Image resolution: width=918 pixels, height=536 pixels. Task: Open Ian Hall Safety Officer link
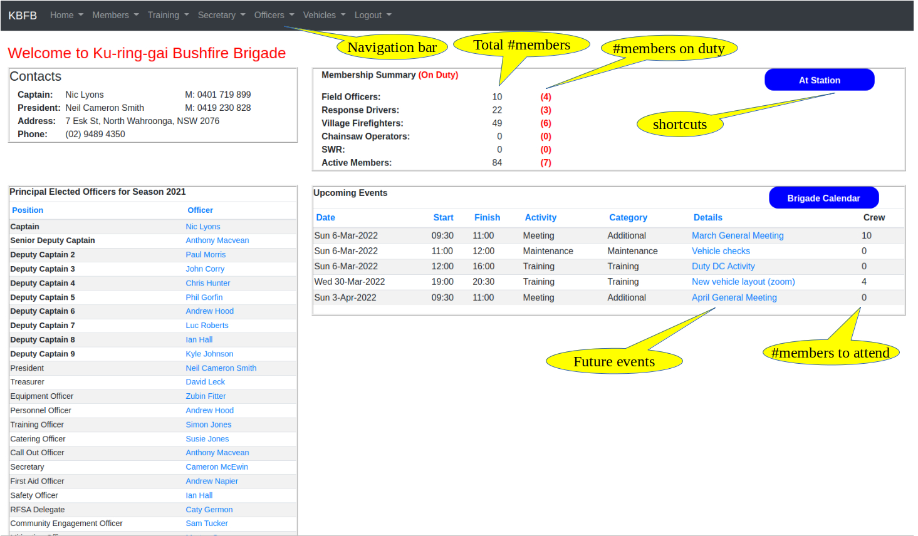199,495
